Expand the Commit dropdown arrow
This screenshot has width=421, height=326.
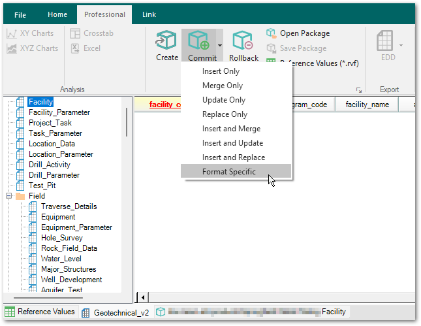(220, 46)
